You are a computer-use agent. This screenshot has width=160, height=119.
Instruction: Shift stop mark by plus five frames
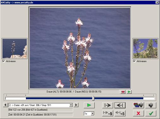(x=120, y=113)
